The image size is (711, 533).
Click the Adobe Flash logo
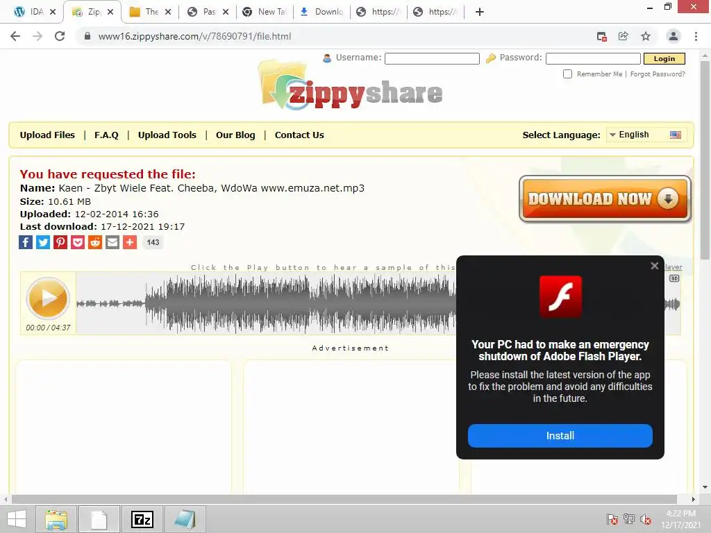pos(560,296)
